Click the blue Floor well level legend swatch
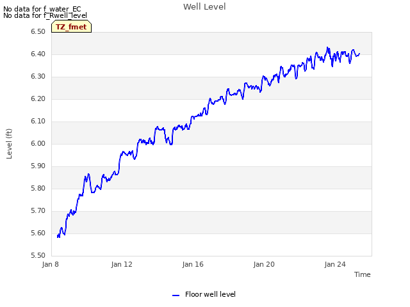 click(x=176, y=295)
